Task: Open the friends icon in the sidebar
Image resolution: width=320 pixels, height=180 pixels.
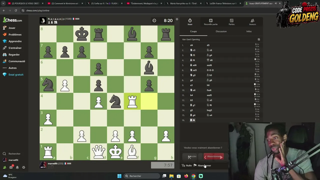Action: pyautogui.click(x=4, y=167)
